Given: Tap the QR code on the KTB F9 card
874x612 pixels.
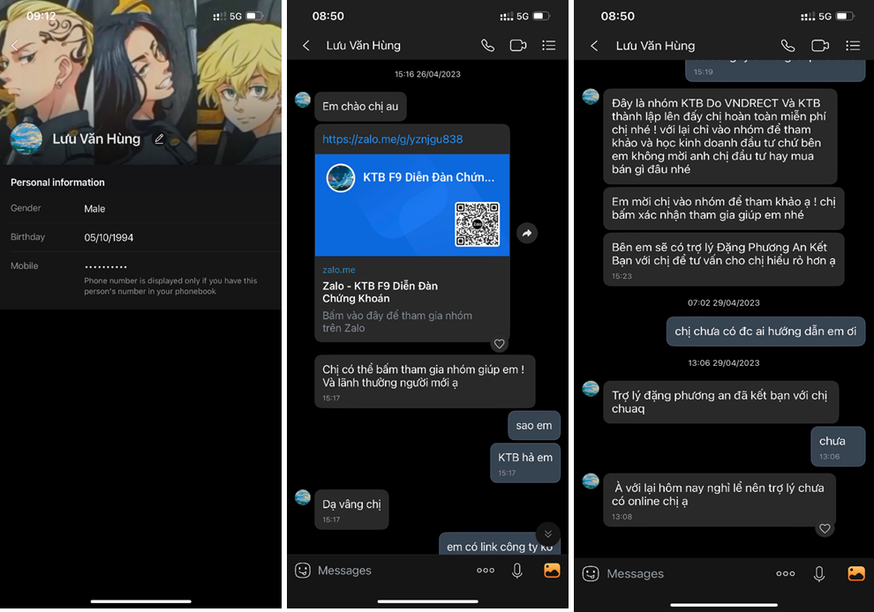Looking at the screenshot, I should coord(477,224).
